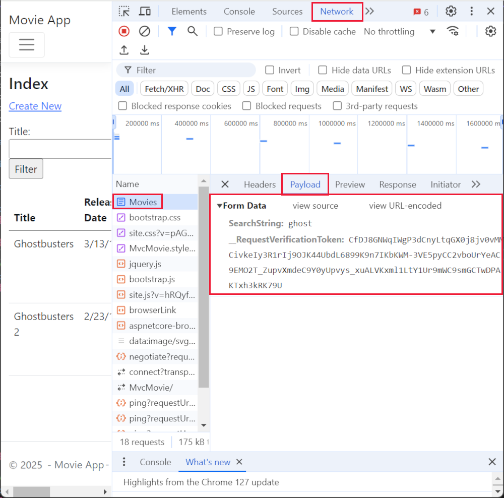Open the Response tab
The width and height of the screenshot is (504, 498).
coord(398,184)
